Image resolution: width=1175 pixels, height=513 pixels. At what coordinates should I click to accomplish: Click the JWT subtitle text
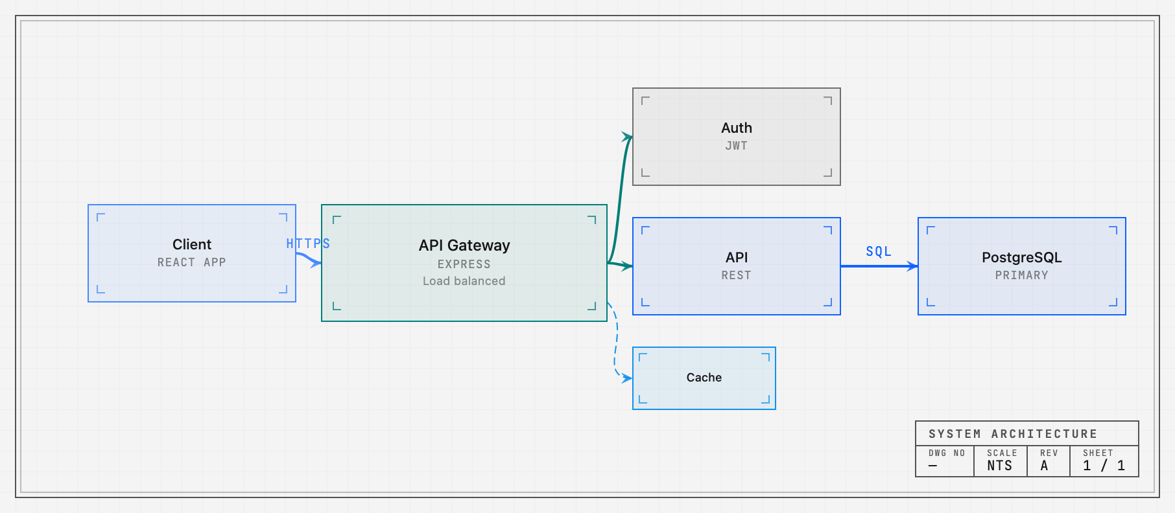[x=737, y=146]
